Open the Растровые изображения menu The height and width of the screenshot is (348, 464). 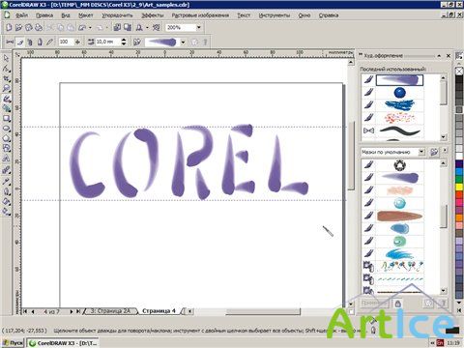pos(200,15)
